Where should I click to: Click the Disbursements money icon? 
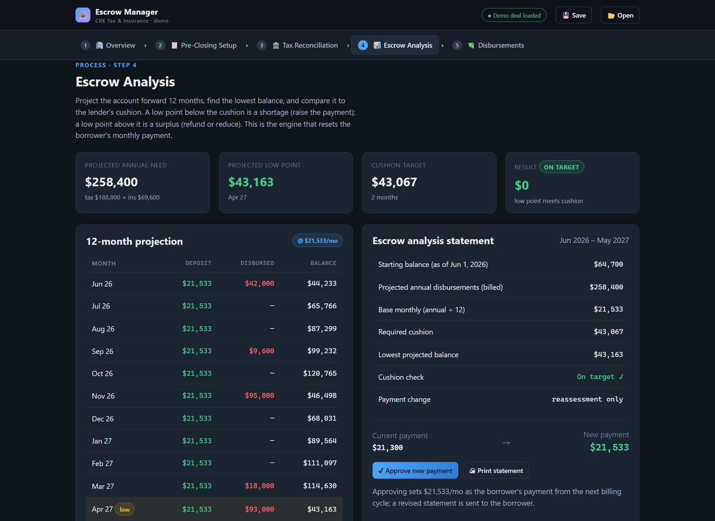(471, 45)
